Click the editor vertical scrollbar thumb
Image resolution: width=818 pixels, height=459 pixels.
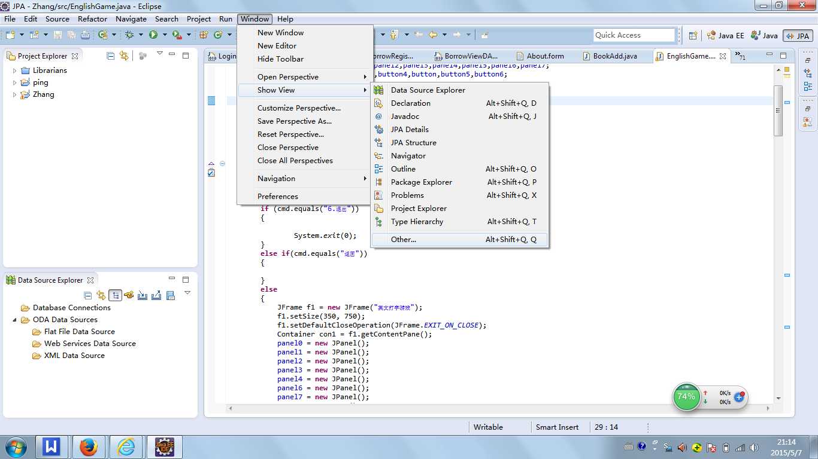pos(778,111)
